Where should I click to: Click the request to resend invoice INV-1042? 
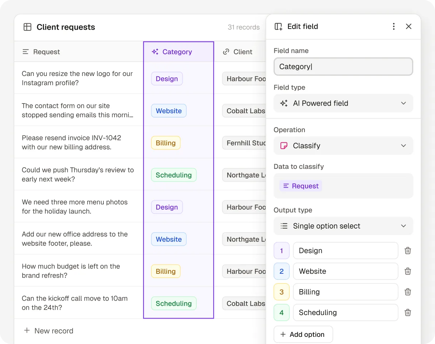[x=72, y=142]
